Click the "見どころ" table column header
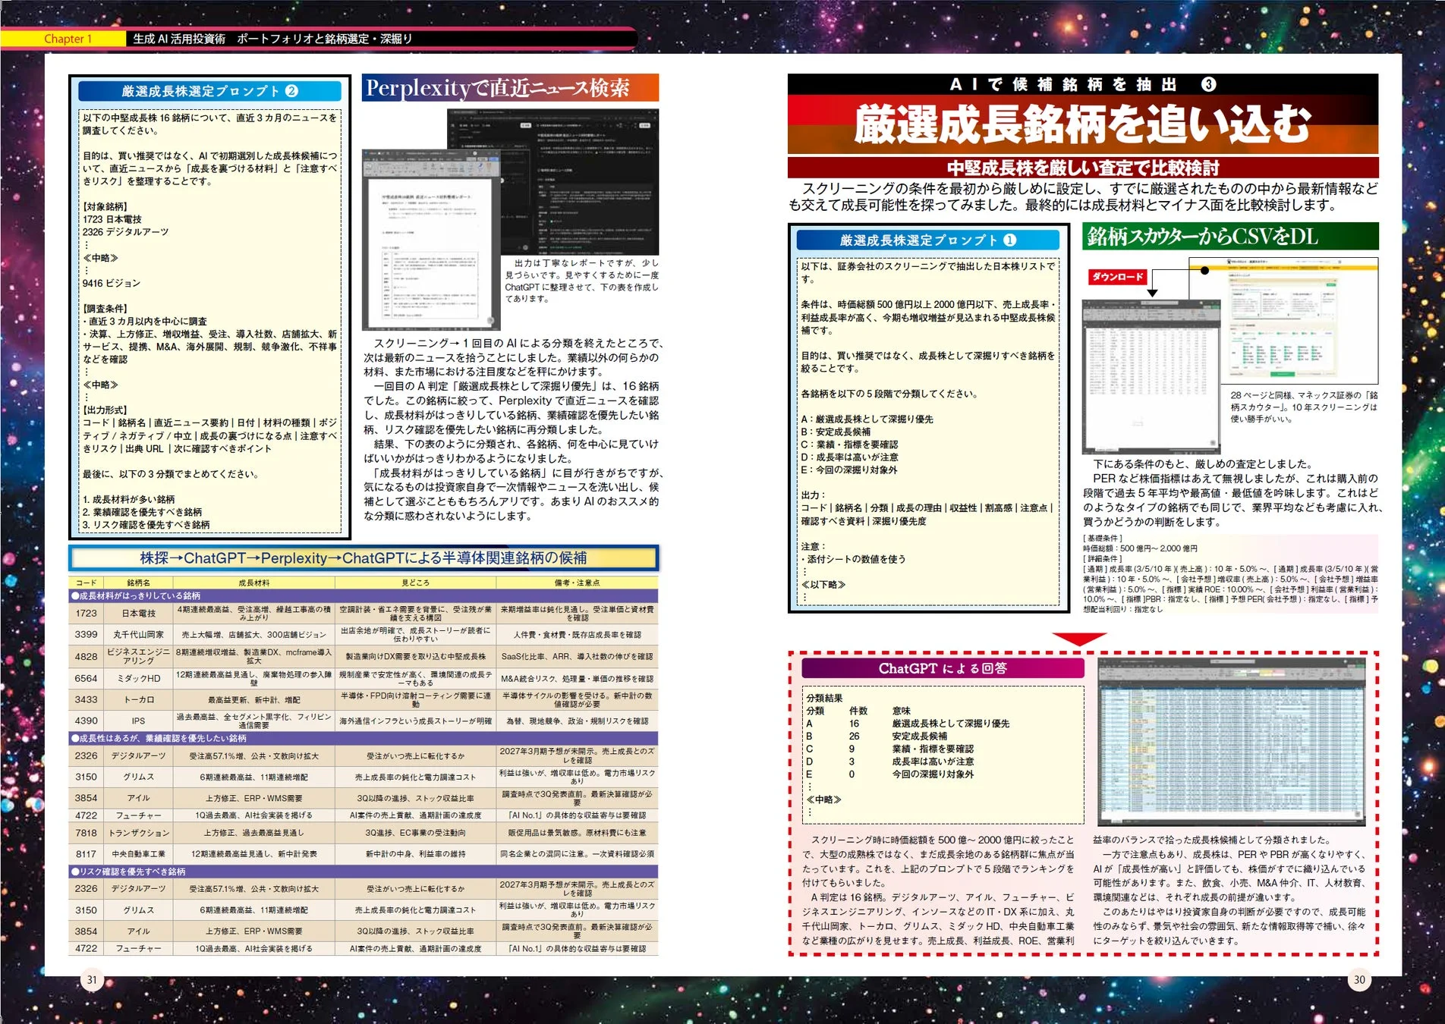This screenshot has height=1024, width=1445. 415,583
